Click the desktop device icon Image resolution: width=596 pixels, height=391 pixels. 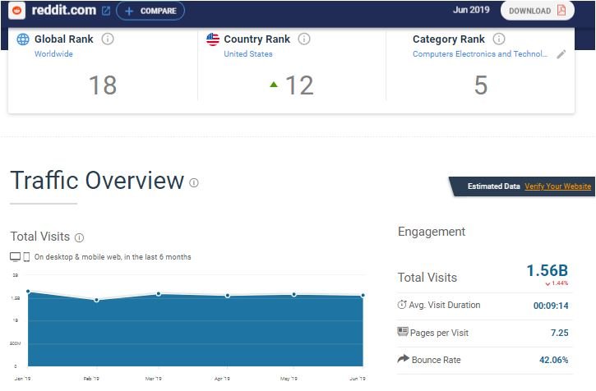[15, 257]
